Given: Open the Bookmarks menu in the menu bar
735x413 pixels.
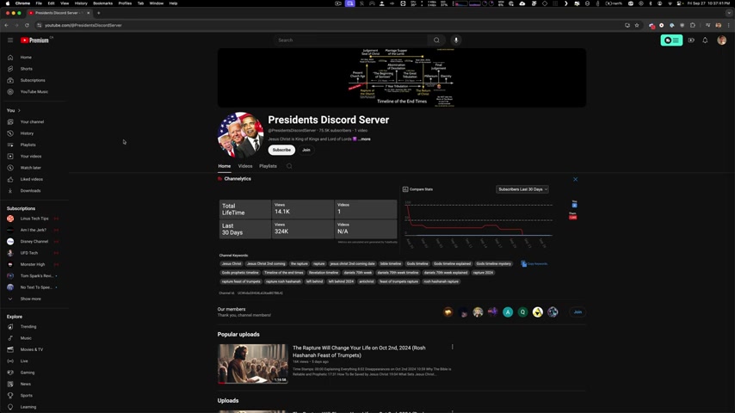Looking at the screenshot, I should (x=102, y=3).
